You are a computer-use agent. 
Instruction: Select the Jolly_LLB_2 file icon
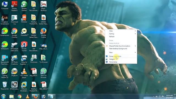43,46
